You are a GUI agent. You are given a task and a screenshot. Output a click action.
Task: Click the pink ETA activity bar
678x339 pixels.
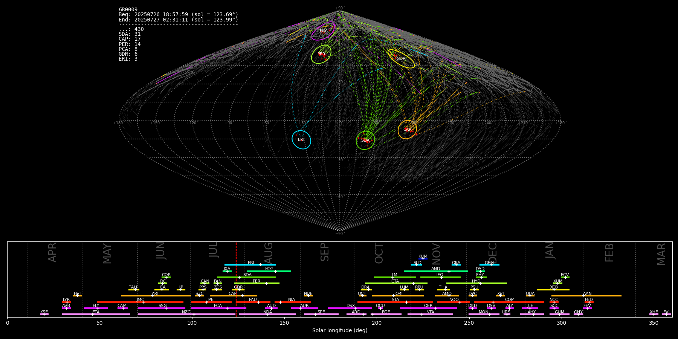96,314
